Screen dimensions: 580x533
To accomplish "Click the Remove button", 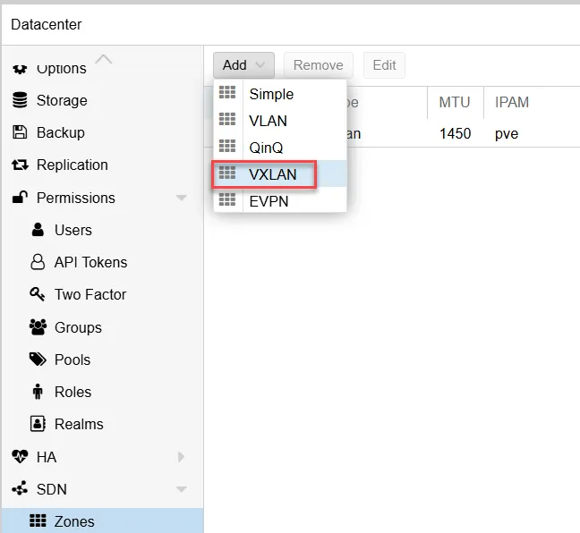I will pyautogui.click(x=318, y=65).
